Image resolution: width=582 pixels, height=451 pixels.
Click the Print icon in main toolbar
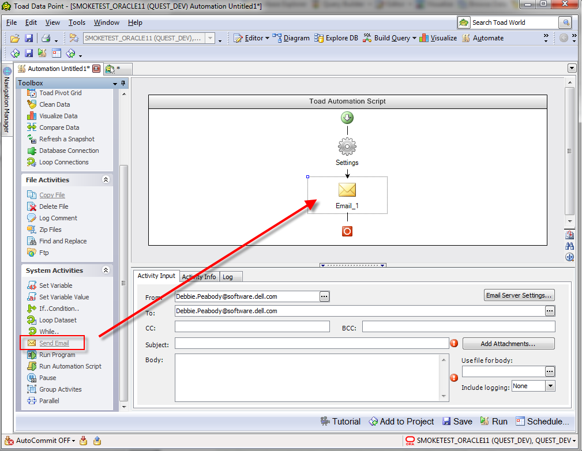[46, 38]
